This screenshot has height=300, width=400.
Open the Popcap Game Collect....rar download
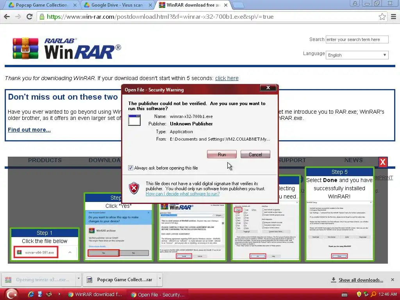coord(120,280)
